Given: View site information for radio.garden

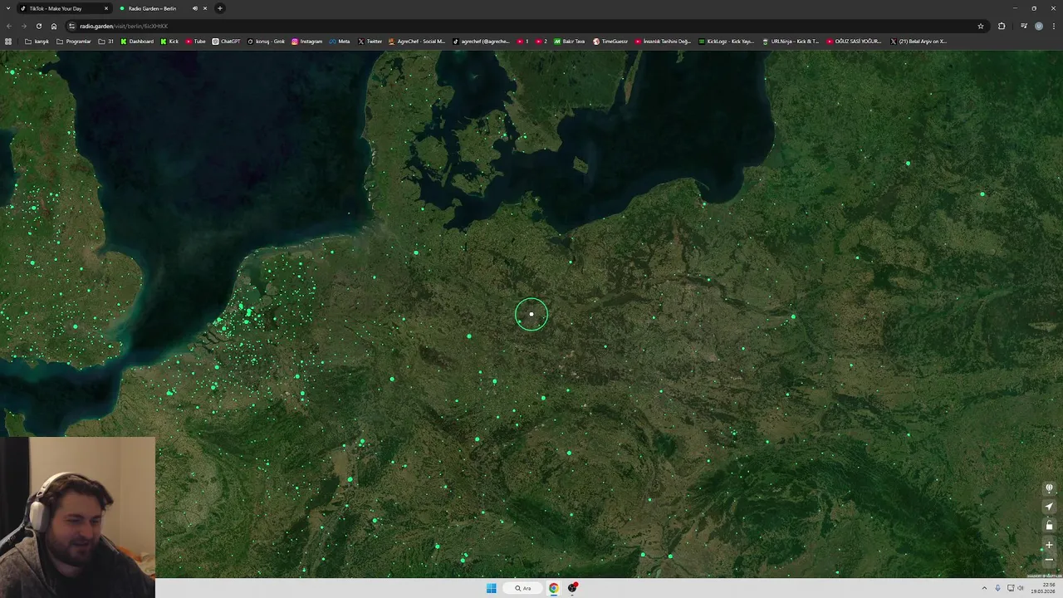Looking at the screenshot, I should pos(71,26).
